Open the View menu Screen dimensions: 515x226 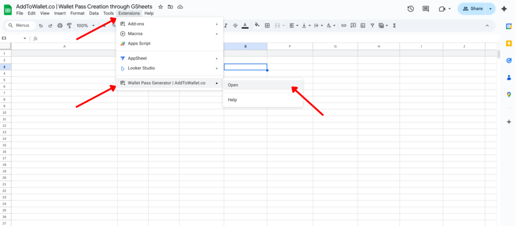pyautogui.click(x=45, y=13)
